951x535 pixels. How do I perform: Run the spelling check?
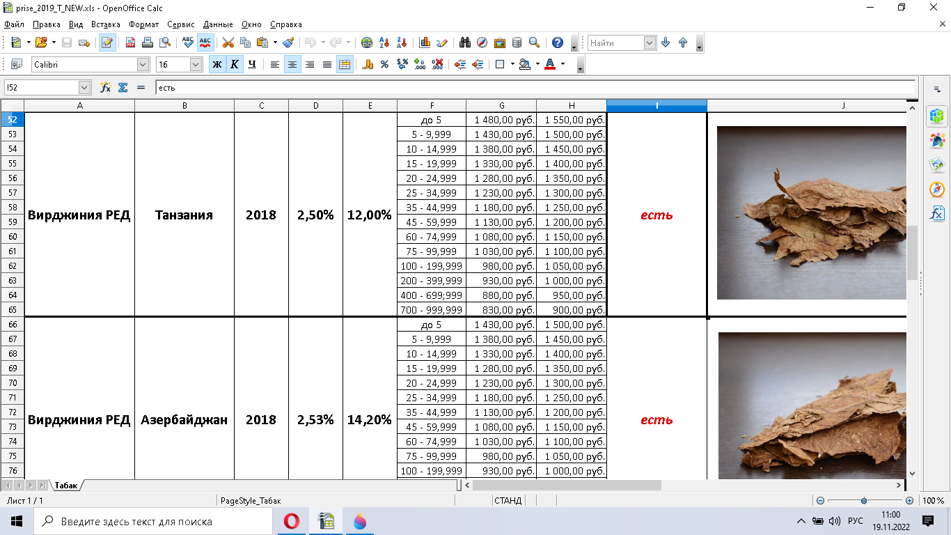(x=188, y=42)
